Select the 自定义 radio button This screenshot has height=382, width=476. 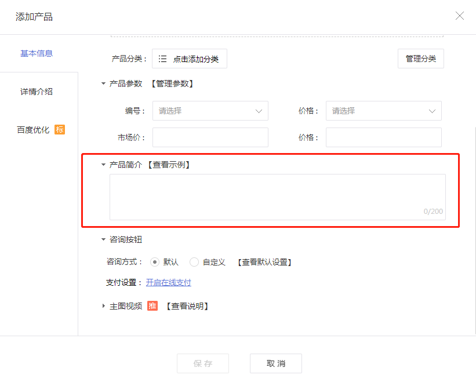click(x=194, y=262)
